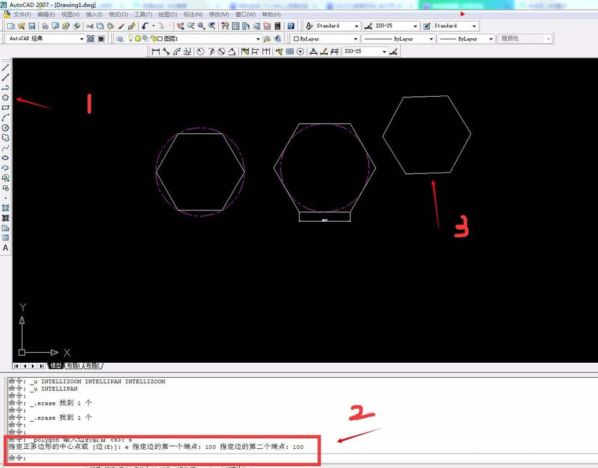Select the Multiline Text tool
The height and width of the screenshot is (468, 598).
tap(6, 247)
